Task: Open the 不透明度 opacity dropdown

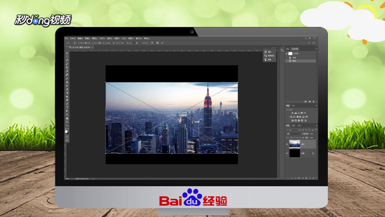Action: [x=315, y=133]
